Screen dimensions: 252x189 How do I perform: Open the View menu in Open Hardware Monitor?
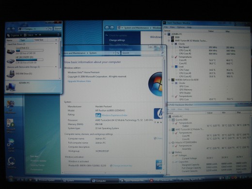tap(172, 27)
